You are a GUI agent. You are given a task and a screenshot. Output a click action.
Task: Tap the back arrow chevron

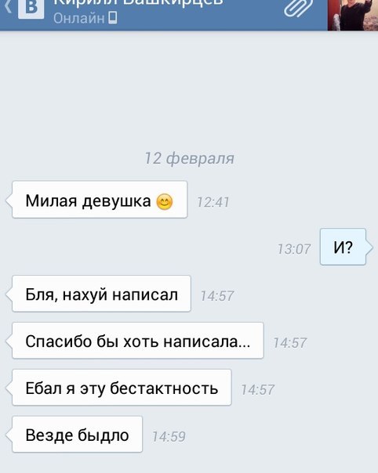click(x=8, y=6)
